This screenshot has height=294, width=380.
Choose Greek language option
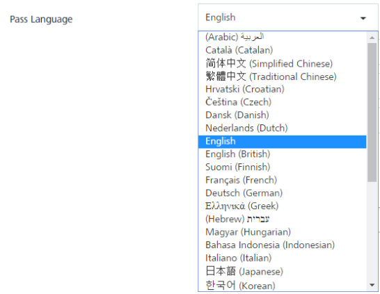pos(283,206)
